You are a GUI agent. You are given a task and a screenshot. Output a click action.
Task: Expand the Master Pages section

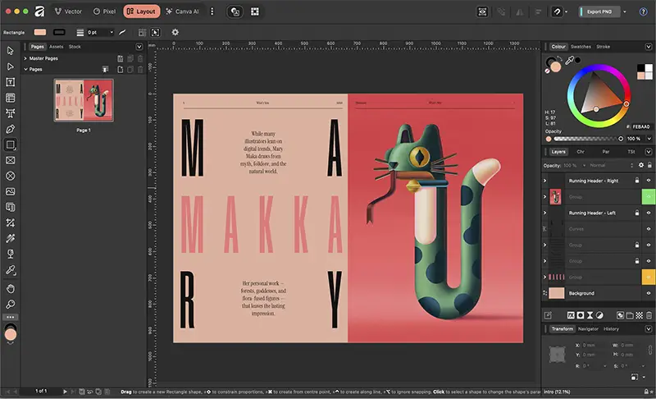(25, 58)
